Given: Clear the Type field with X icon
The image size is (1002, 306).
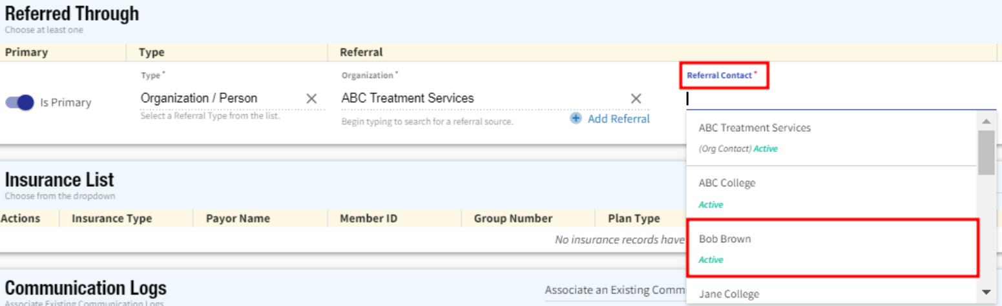Looking at the screenshot, I should 311,99.
